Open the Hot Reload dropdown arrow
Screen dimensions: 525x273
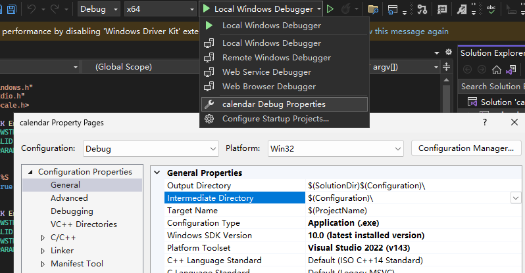click(x=357, y=9)
